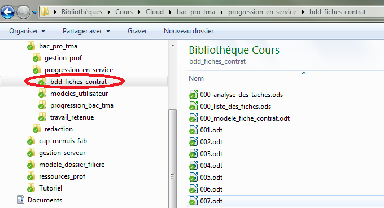Sort files by the Nom column header
This screenshot has width=384, height=208.
196,78
